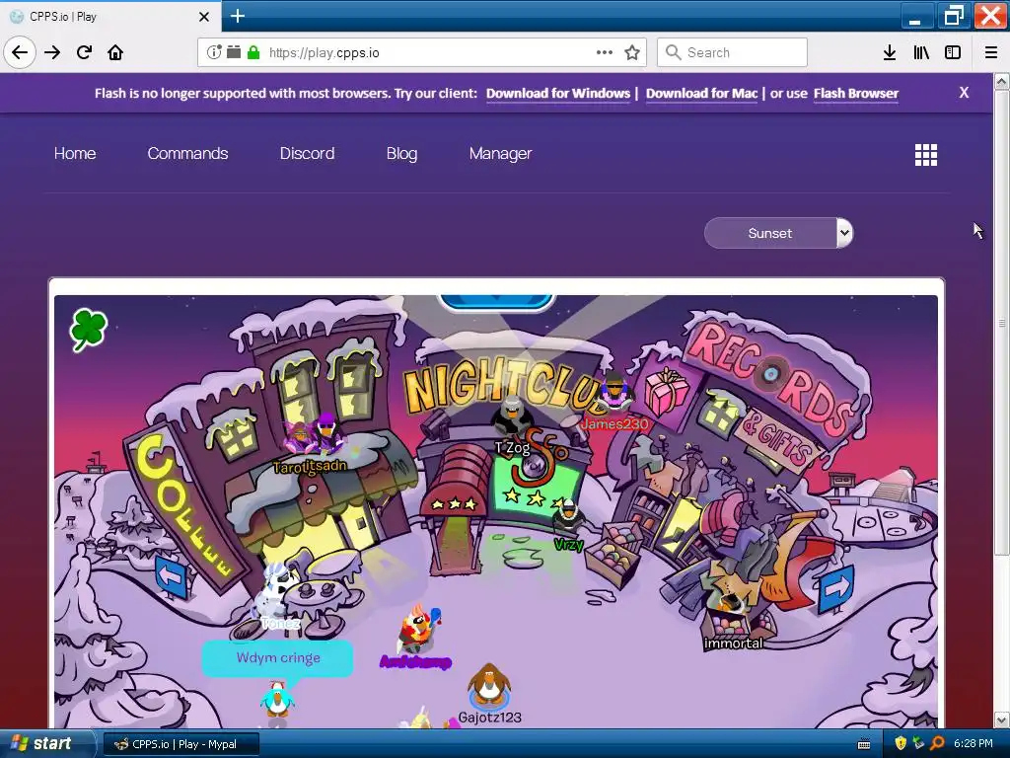
Task: Click the taskbar keyboard icon
Action: point(864,744)
